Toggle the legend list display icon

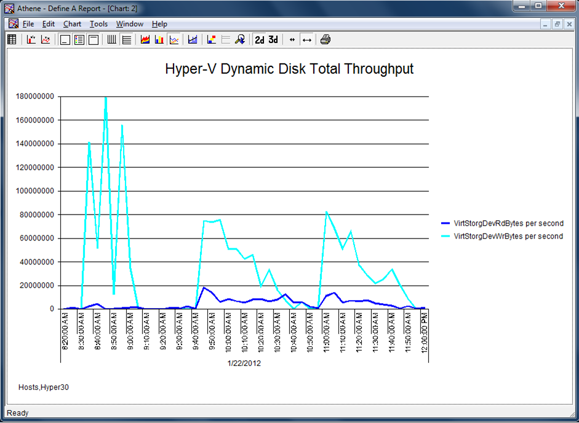coord(79,39)
